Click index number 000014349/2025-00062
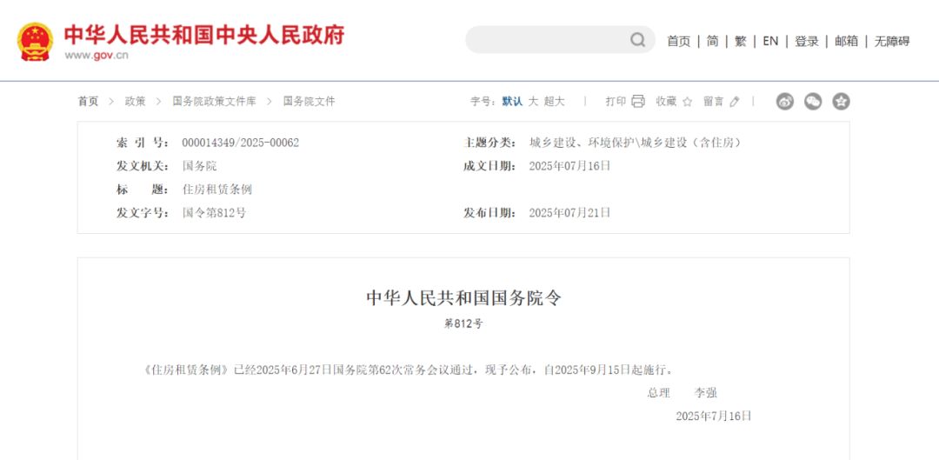This screenshot has width=939, height=460. 241,143
